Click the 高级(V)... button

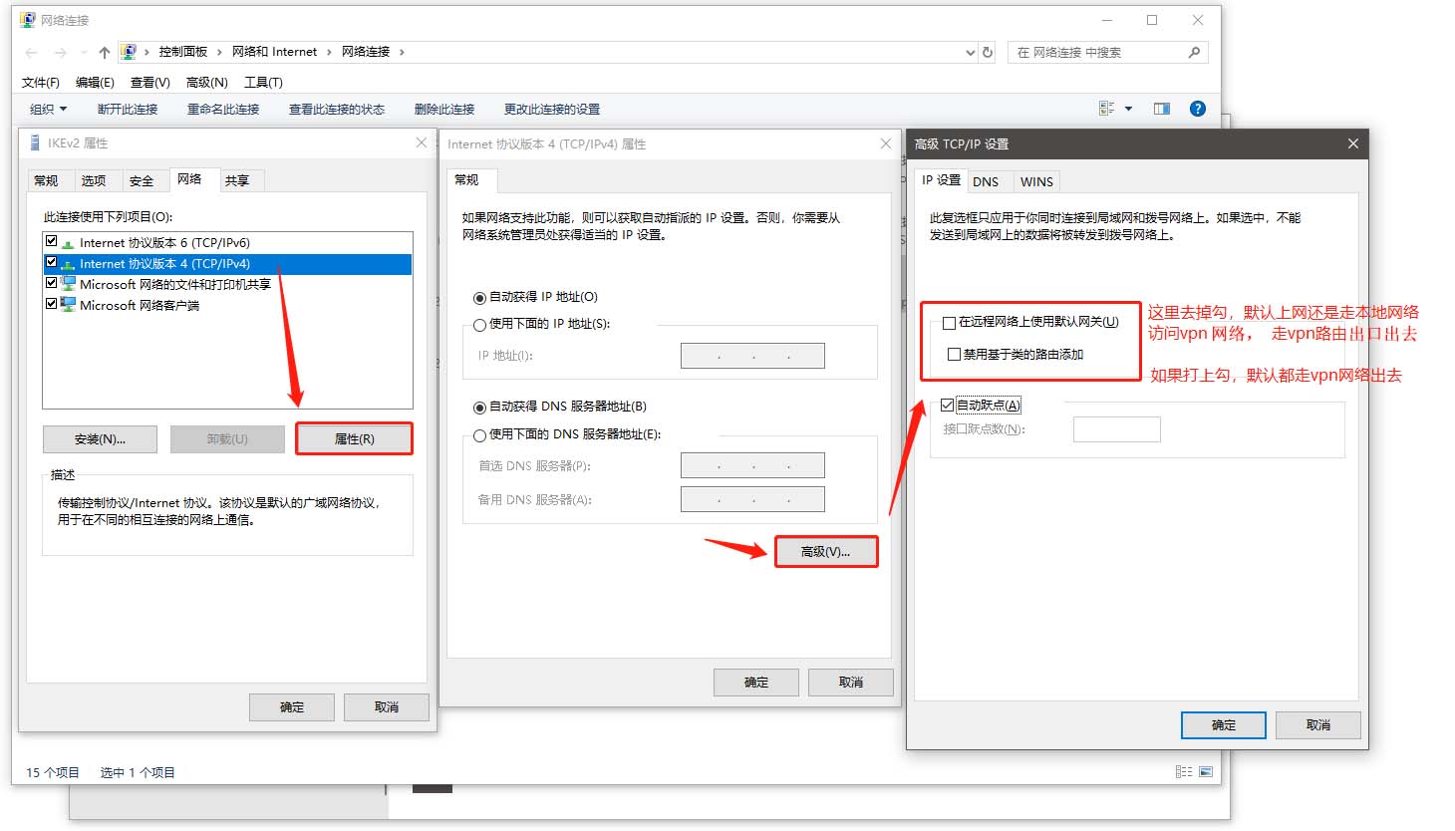[826, 552]
